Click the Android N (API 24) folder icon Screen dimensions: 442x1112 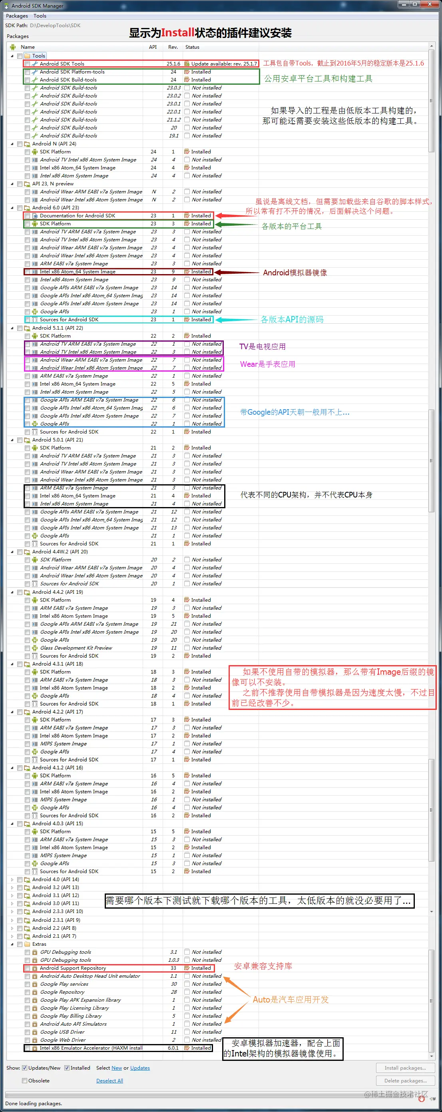pos(27,144)
